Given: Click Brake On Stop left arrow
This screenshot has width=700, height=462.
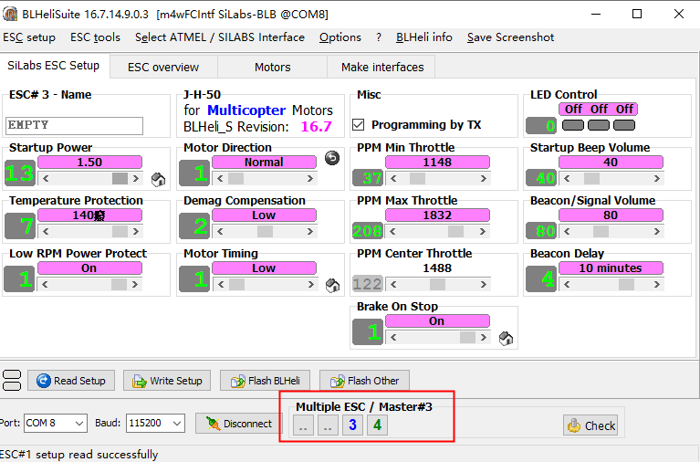Looking at the screenshot, I should pyautogui.click(x=392, y=337).
